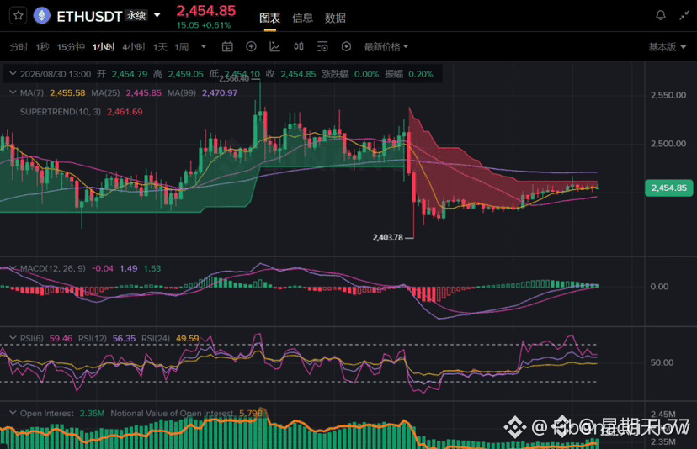Click the 2,500.00 price axis label
This screenshot has width=697, height=449.
668,144
